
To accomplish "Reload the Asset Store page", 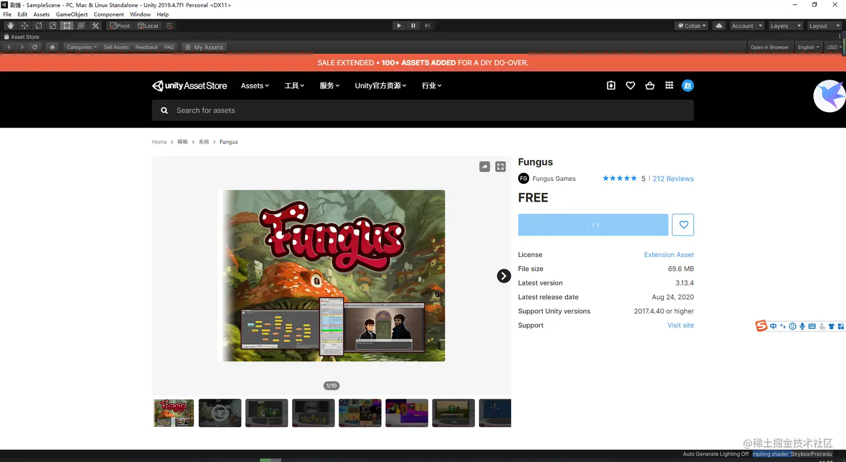I will pyautogui.click(x=35, y=47).
